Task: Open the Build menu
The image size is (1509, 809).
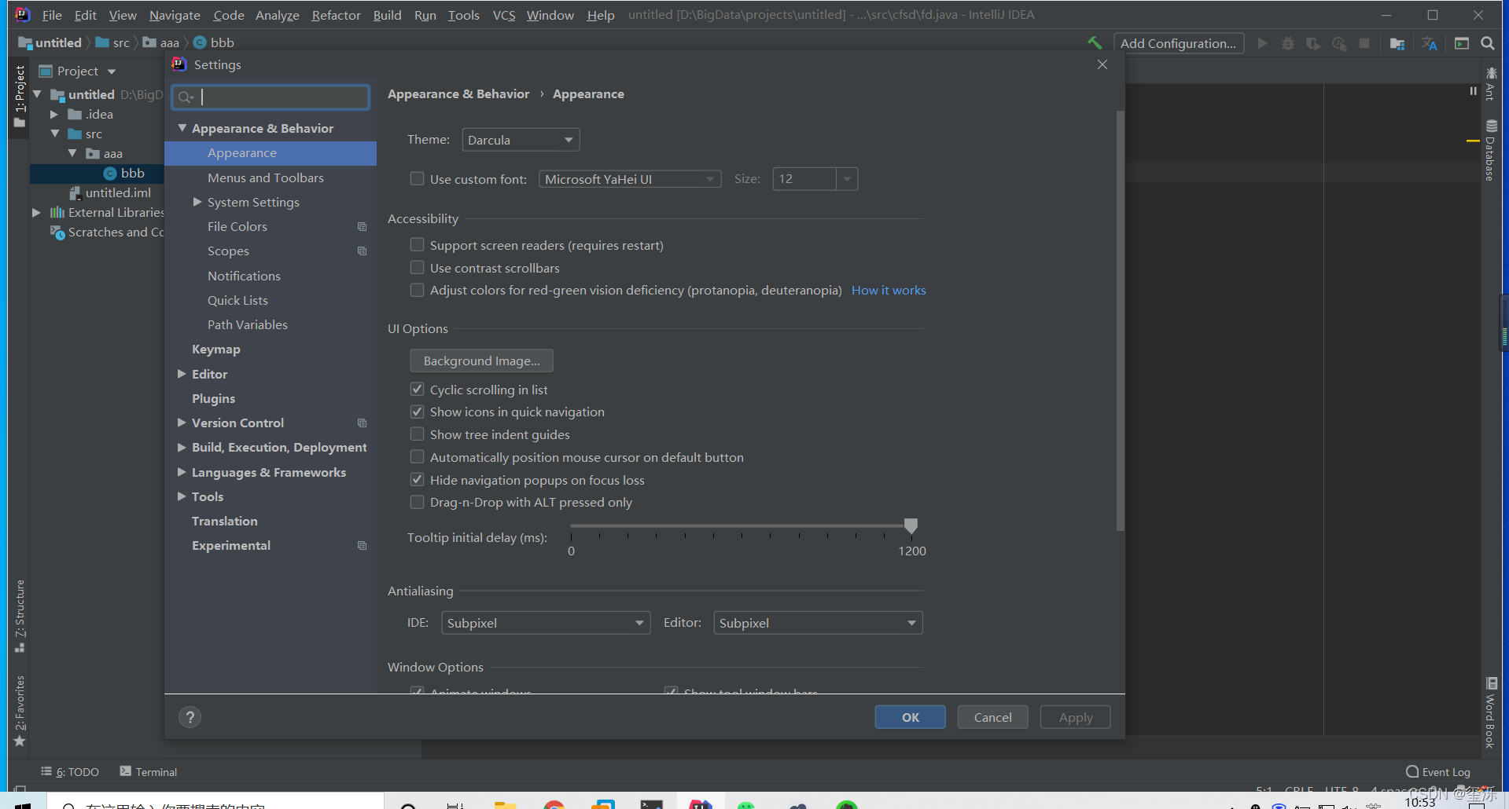Action: click(387, 15)
